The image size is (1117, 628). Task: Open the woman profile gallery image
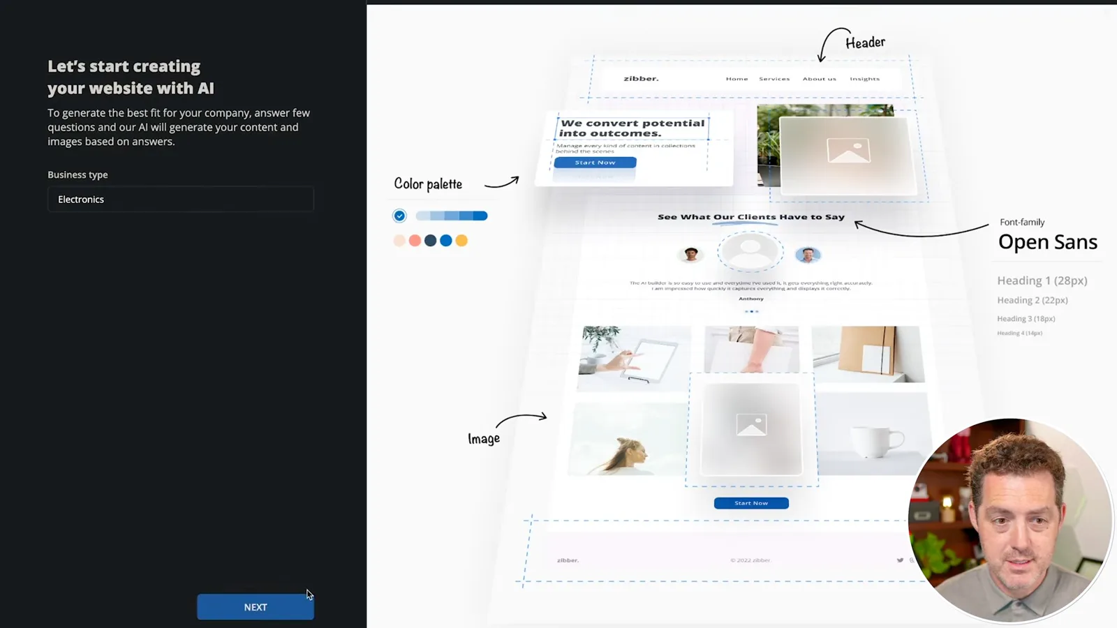click(x=628, y=439)
